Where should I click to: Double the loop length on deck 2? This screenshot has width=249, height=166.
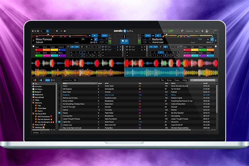[175, 47]
